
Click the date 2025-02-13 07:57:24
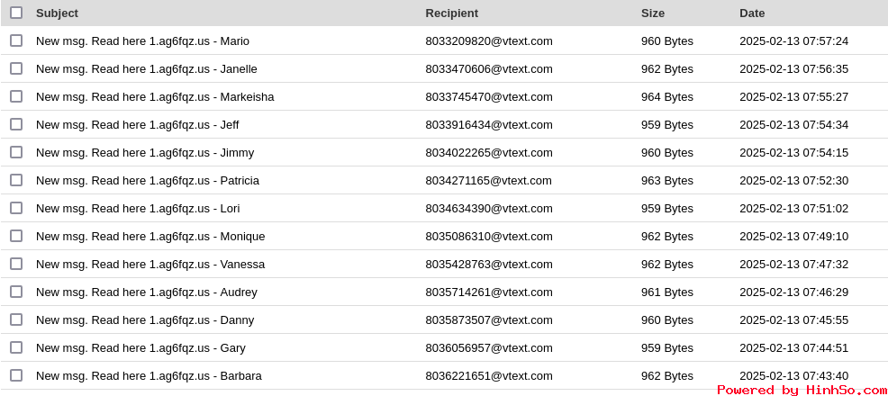(793, 40)
